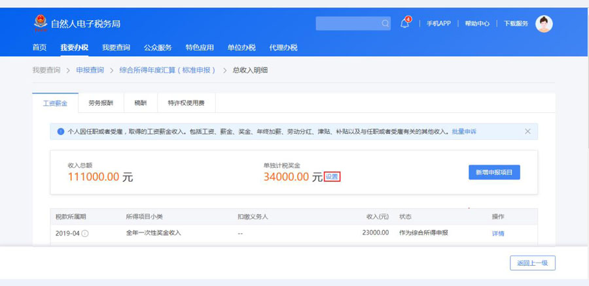Switch to the 劳务报酬 tab
This screenshot has width=589, height=286.
point(101,103)
